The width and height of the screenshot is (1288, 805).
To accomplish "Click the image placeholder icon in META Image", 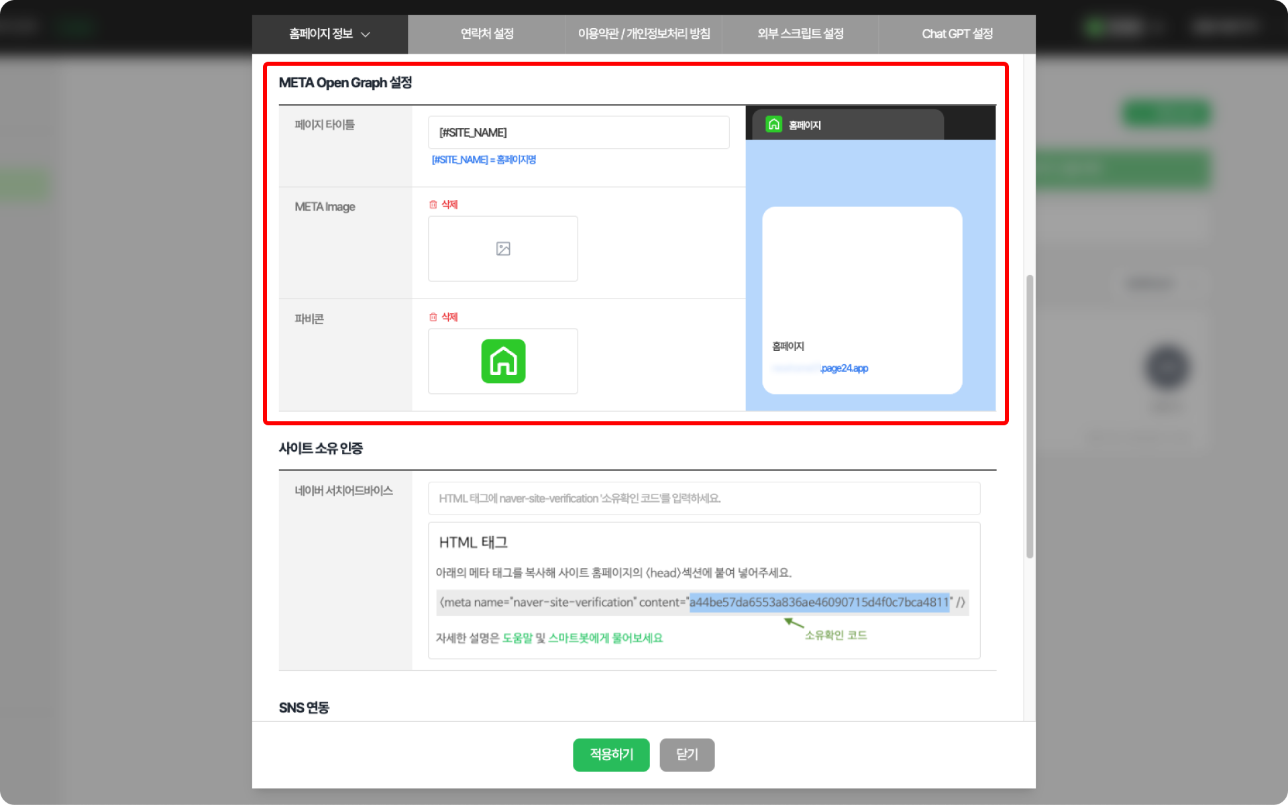I will click(503, 249).
